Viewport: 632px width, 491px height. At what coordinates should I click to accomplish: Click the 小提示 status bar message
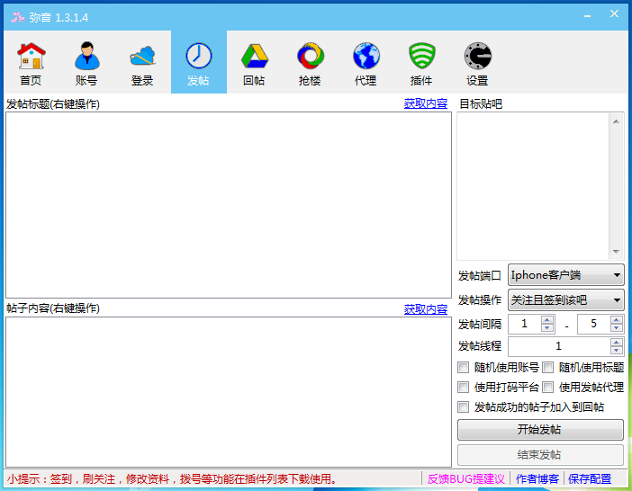(x=173, y=479)
